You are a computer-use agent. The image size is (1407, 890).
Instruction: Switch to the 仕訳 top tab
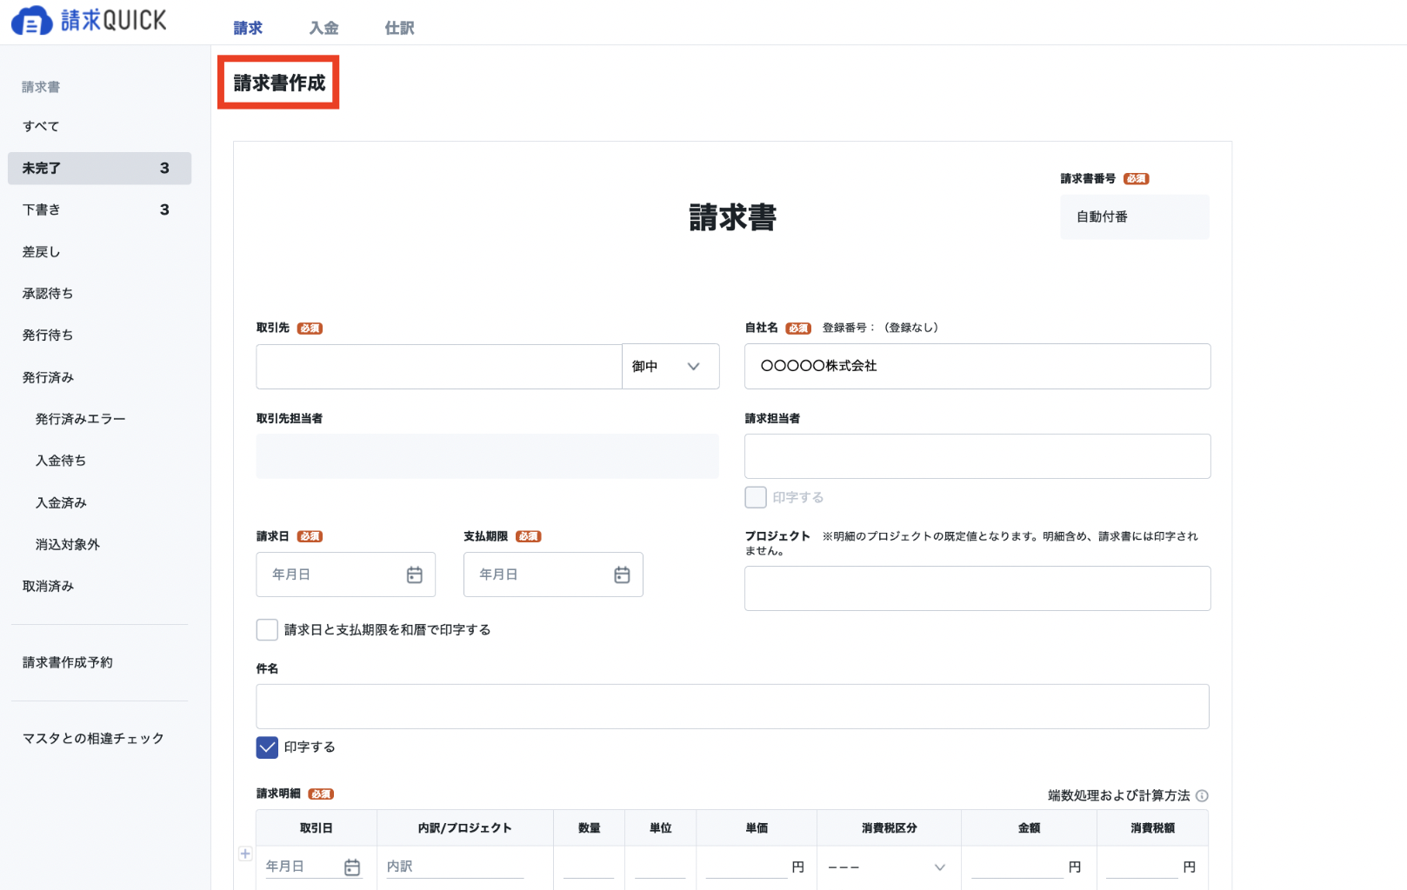(399, 28)
